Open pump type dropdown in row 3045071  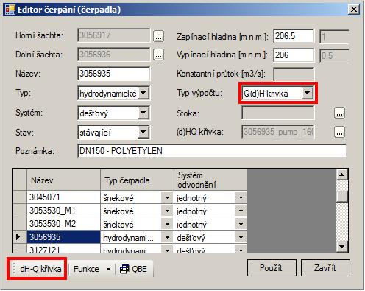tap(167, 198)
